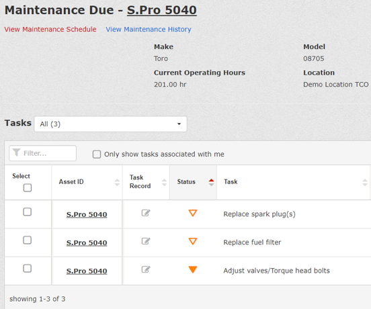Image resolution: width=371 pixels, height=309 pixels.
Task: Open task record for Adjust valves/Torque head bolts
Action: click(146, 269)
